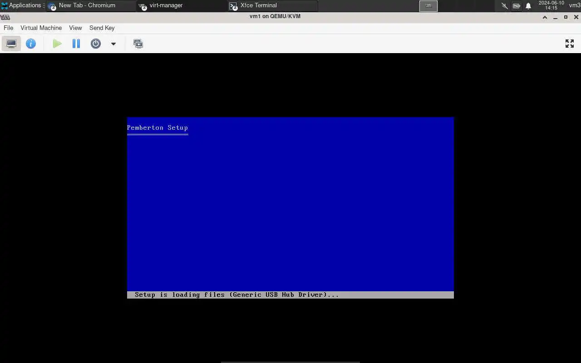
Task: Switch to New Tab - Chromium window
Action: 91,5
